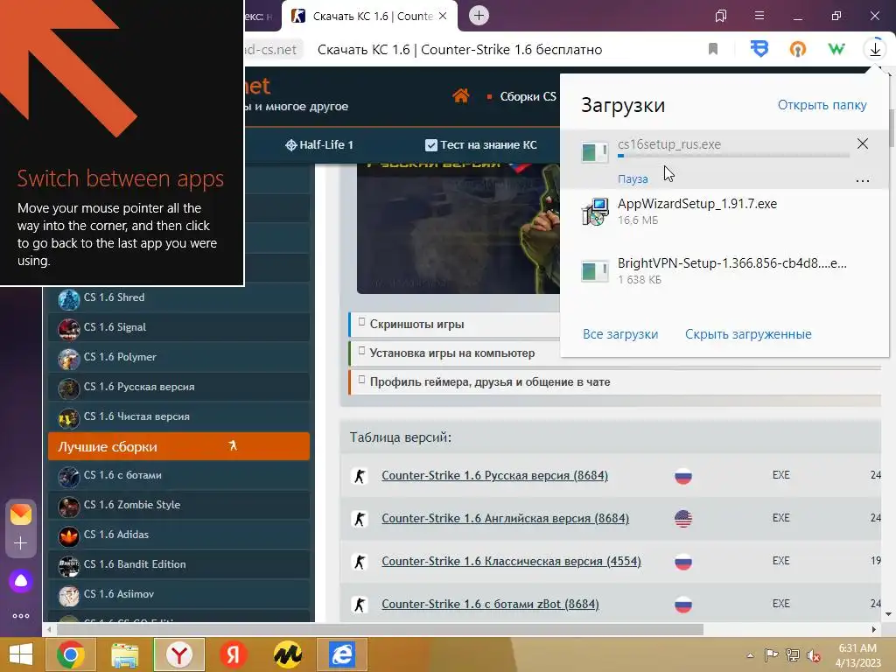
Task: Click the Лучшие сборки header
Action: (x=178, y=446)
